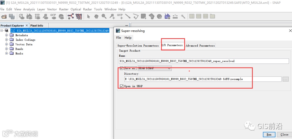The height and width of the screenshot is (139, 292).
Task: Open the Analysis menu
Action: point(29,9)
